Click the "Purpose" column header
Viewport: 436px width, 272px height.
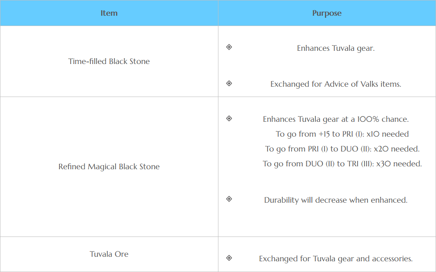click(x=327, y=13)
